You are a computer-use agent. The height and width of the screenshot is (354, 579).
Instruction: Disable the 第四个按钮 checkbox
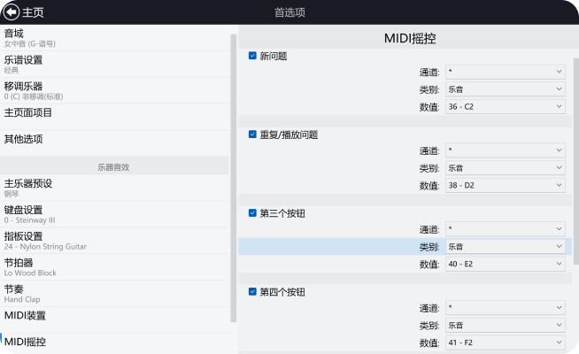253,291
